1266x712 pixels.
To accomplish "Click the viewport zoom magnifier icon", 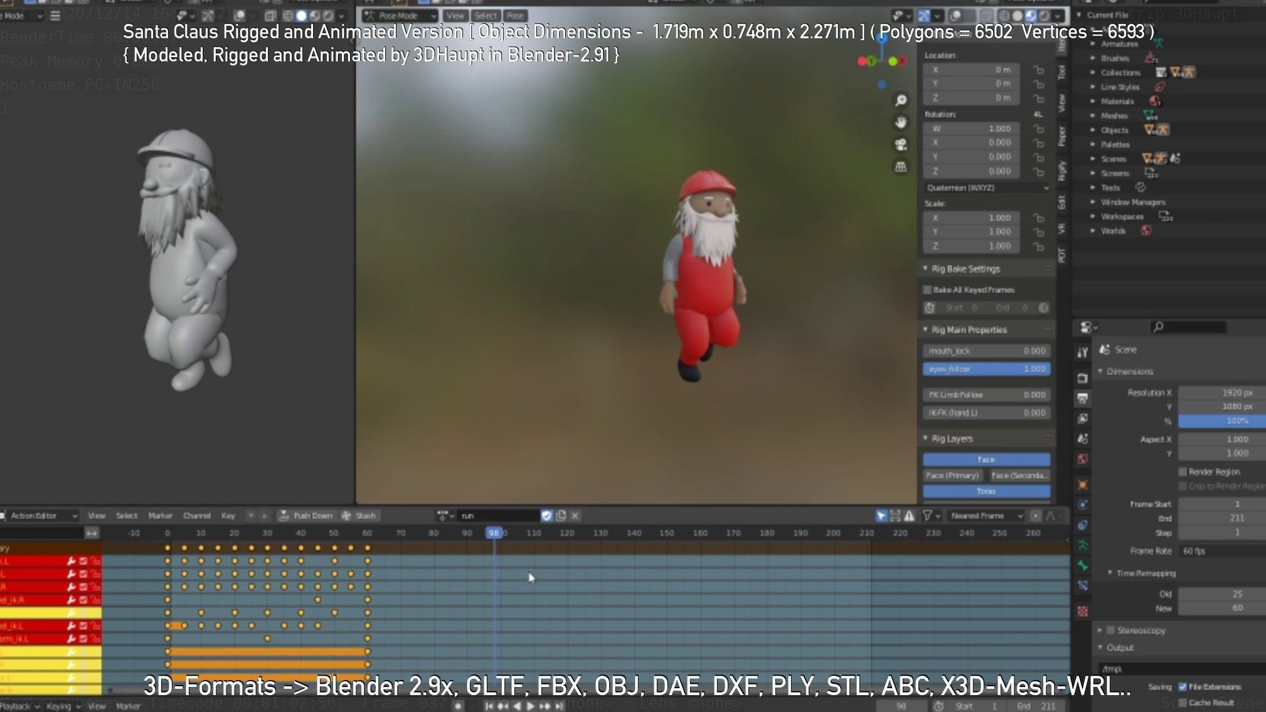I will coord(901,100).
